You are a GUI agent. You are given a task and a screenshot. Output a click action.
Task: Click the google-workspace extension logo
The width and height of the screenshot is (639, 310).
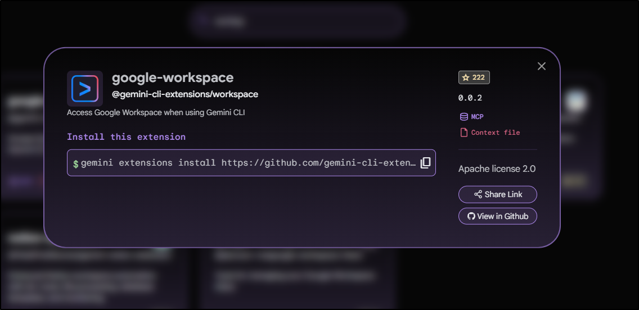[85, 89]
